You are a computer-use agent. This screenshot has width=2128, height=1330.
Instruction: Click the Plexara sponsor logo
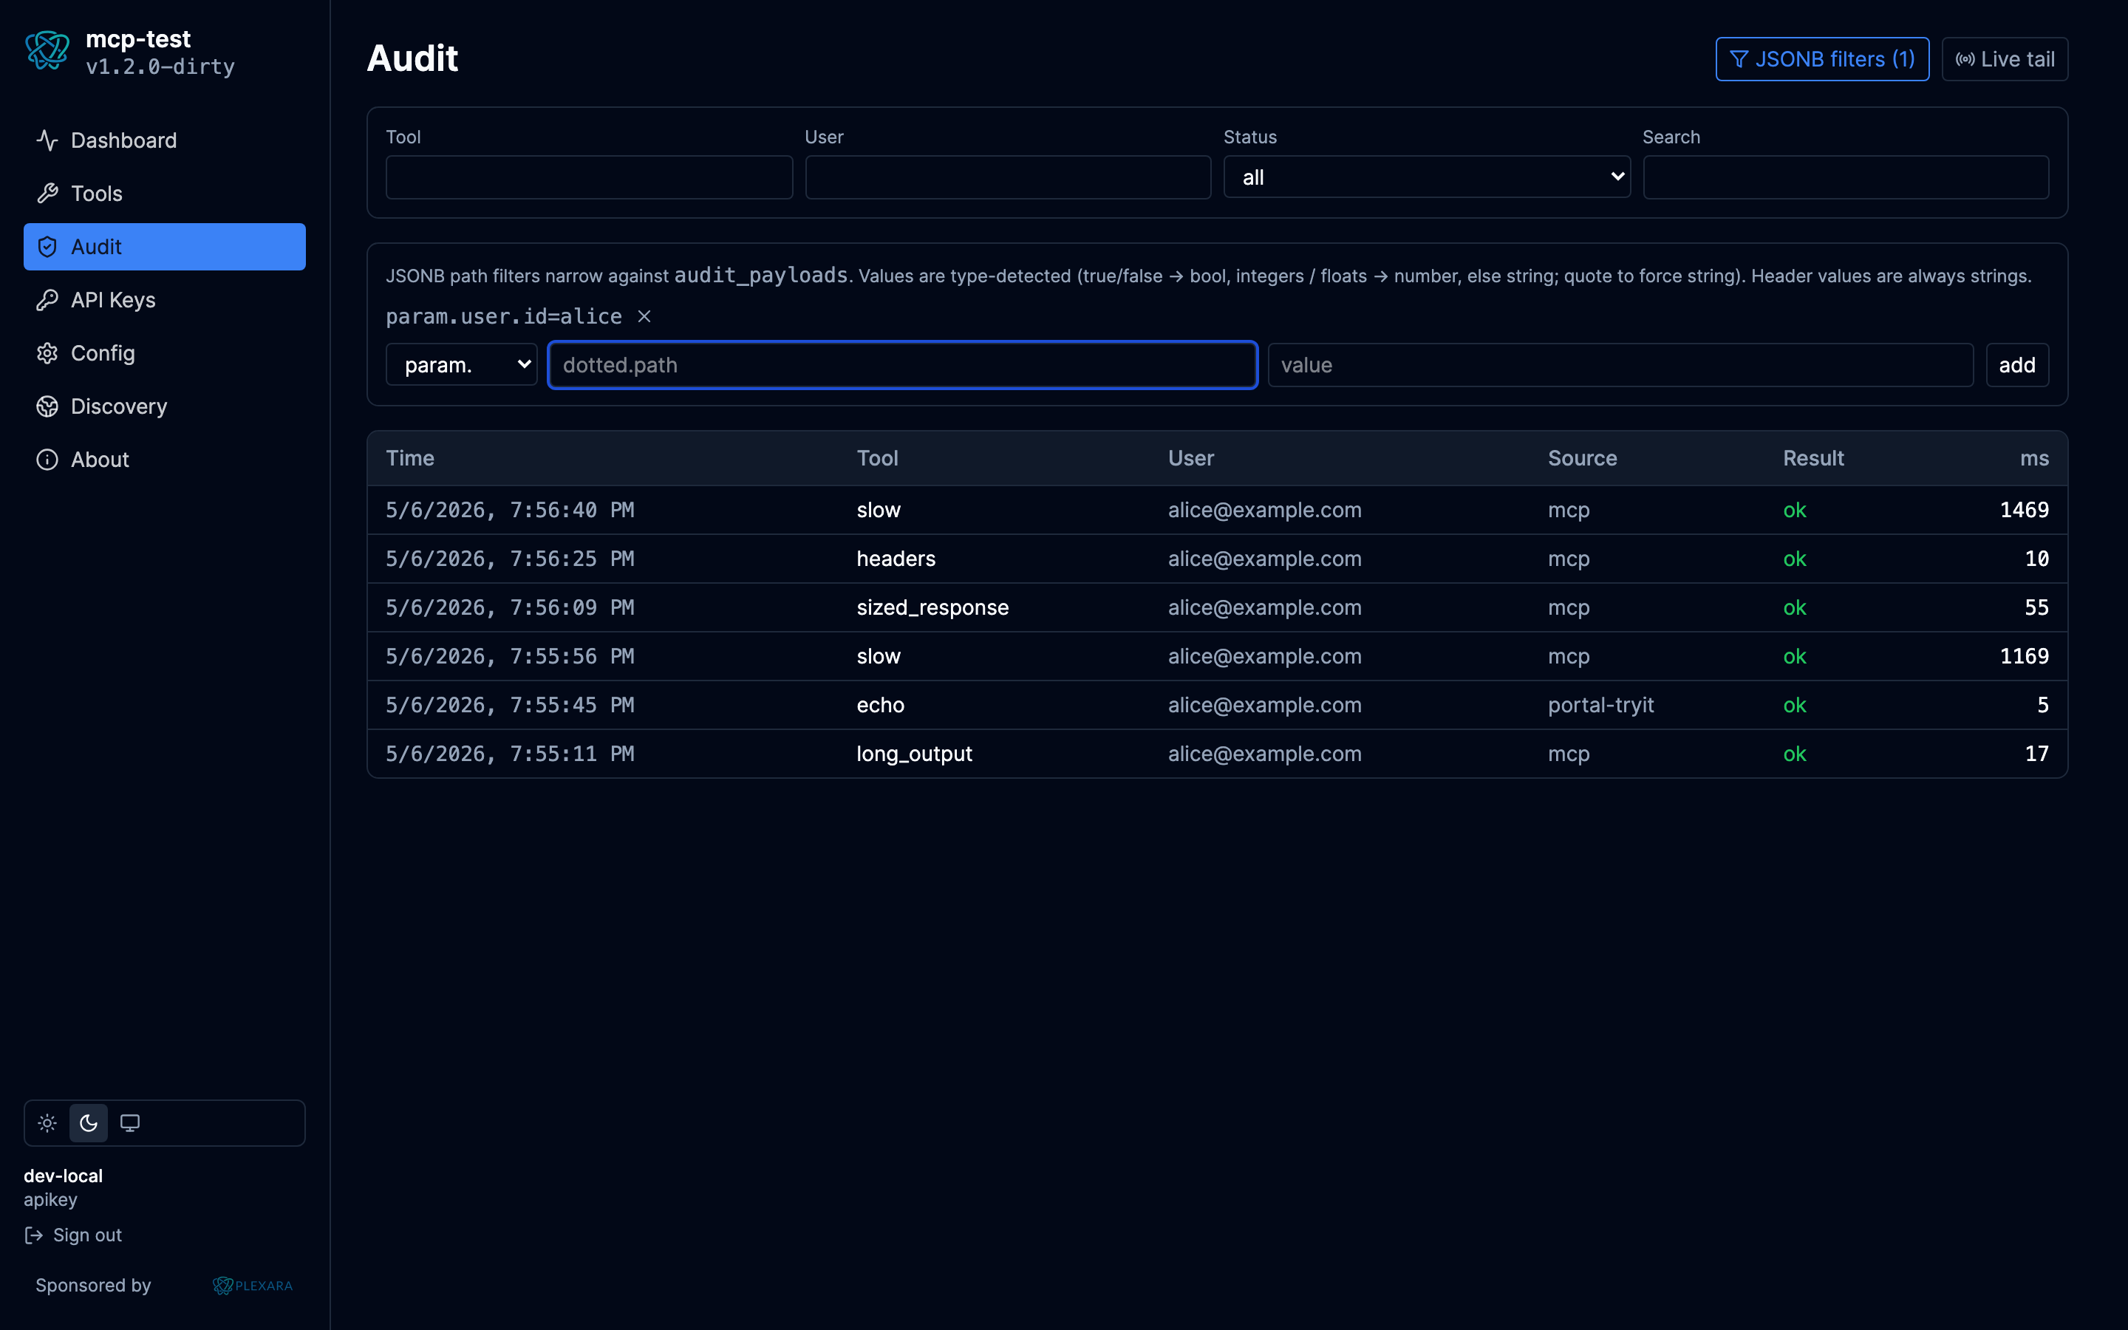click(253, 1286)
